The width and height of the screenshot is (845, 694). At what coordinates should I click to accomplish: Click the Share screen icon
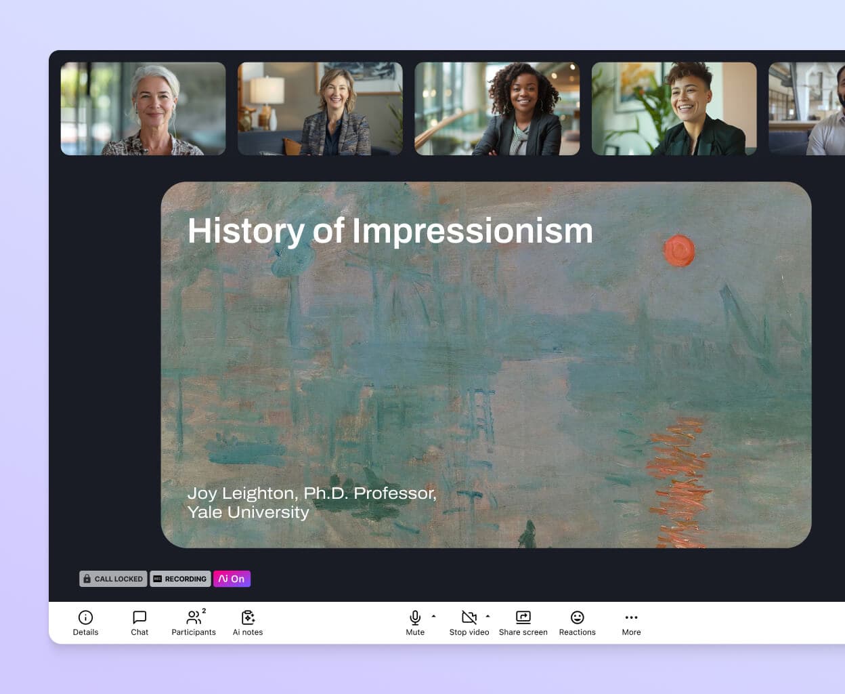[523, 617]
